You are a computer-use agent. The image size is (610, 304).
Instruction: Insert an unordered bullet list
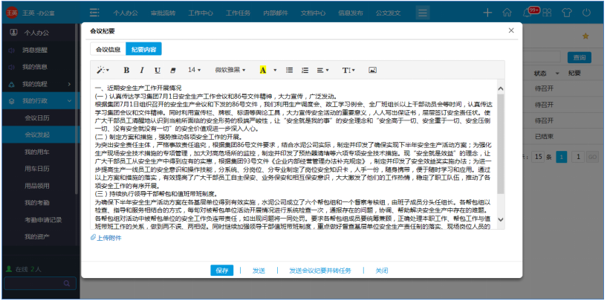click(289, 70)
